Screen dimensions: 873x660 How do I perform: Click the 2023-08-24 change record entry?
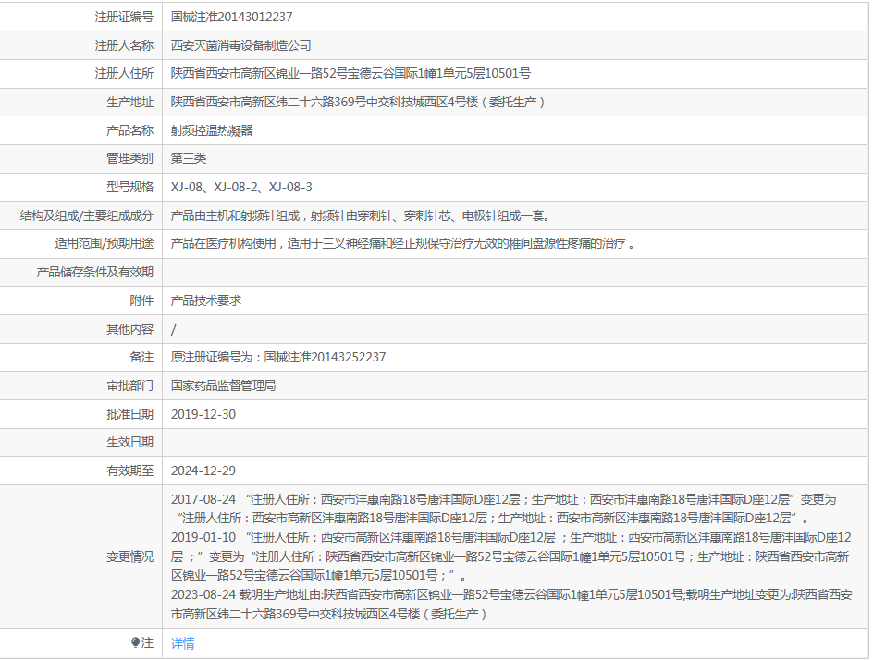click(x=511, y=604)
